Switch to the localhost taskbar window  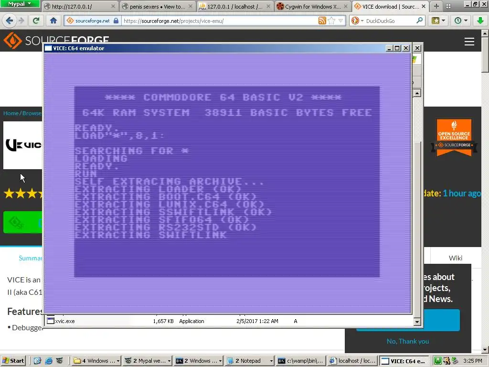[x=352, y=361]
